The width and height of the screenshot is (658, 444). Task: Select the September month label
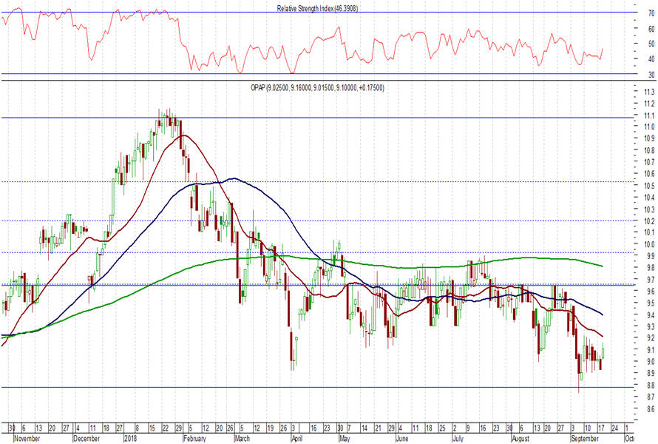(x=585, y=439)
